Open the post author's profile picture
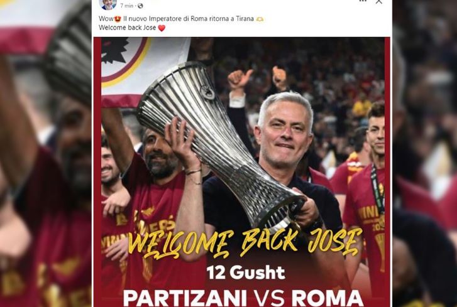Image resolution: width=457 pixels, height=307 pixels. coord(108,4)
